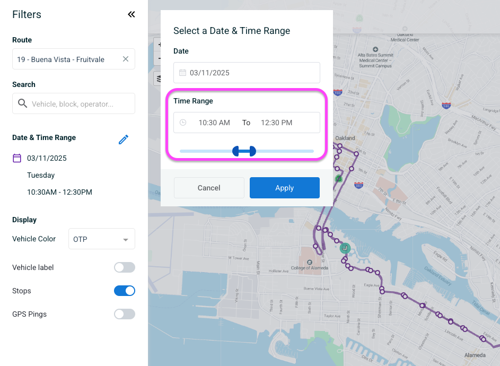Turn off the Stops toggle
500x366 pixels.
pos(125,291)
